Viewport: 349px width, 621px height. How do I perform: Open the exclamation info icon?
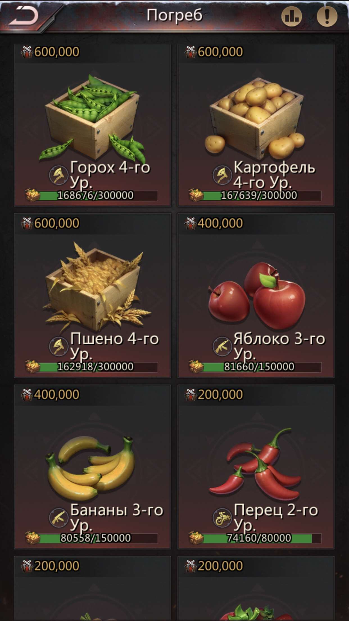(327, 16)
